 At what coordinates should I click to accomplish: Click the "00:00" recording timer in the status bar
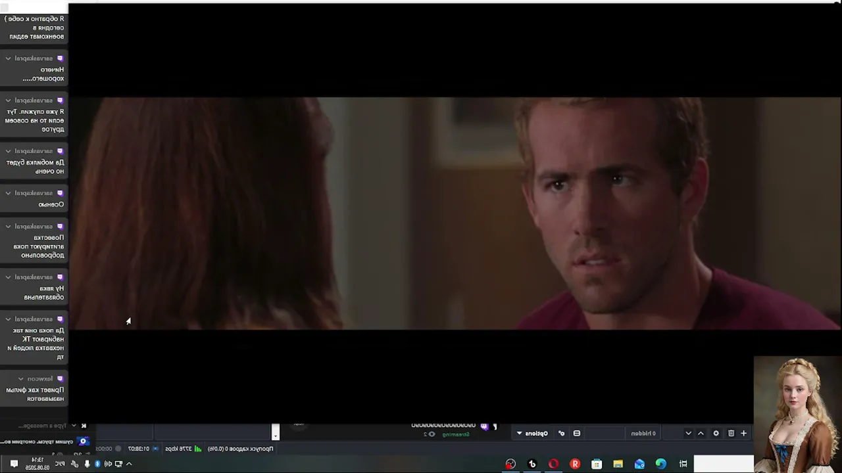[104, 449]
